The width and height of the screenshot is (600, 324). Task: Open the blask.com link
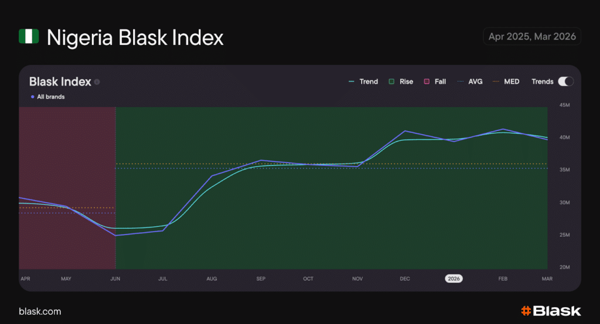pos(40,311)
